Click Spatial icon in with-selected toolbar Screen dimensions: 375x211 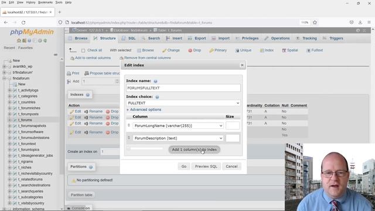pos(284,50)
